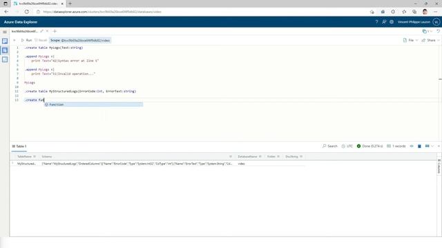Toggle the UTC time zone setting
Screen dimensions: 442x248
(347, 146)
